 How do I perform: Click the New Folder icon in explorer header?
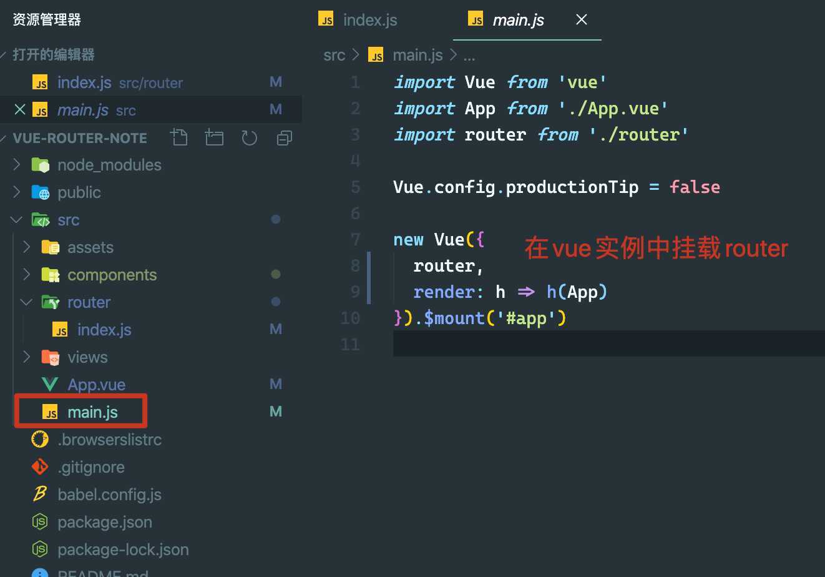coord(214,137)
